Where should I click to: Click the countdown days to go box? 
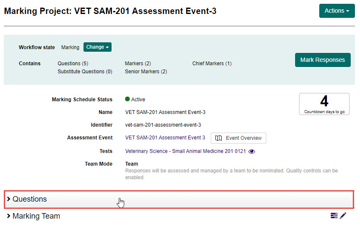(x=324, y=104)
